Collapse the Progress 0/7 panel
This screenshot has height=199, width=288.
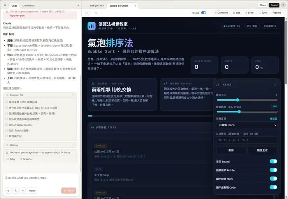coord(73,95)
